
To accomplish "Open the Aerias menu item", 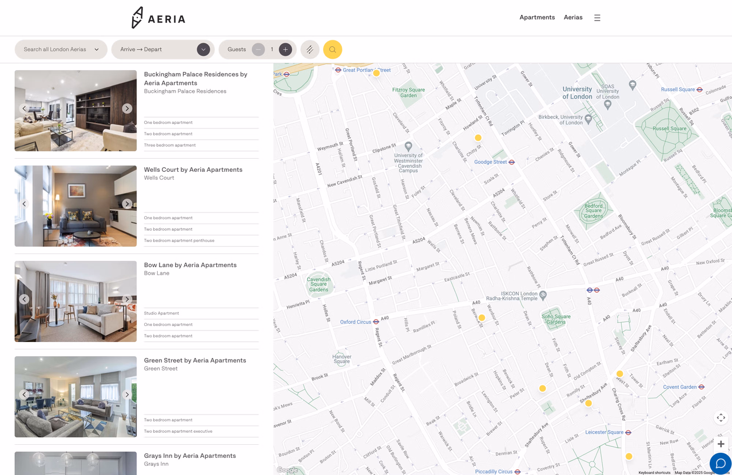I will (573, 17).
